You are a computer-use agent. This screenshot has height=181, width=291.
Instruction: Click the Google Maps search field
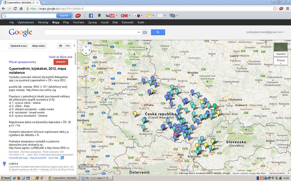point(91,32)
